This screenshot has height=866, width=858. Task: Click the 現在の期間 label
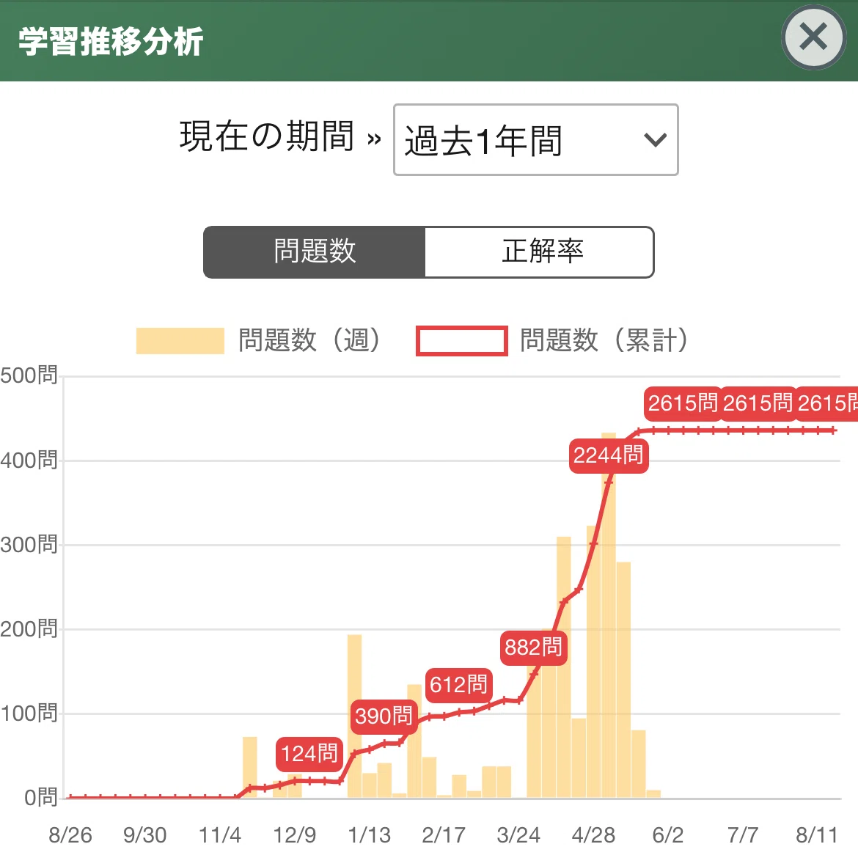pos(267,136)
